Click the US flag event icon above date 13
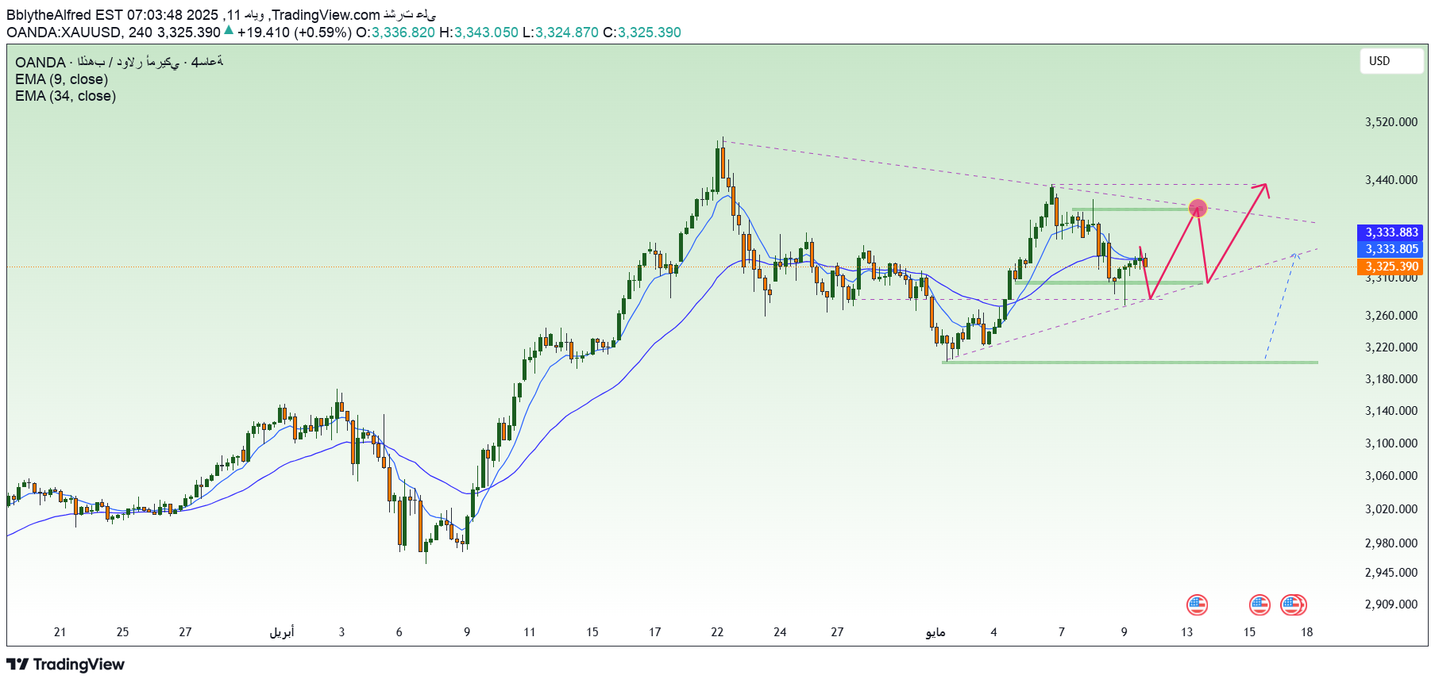Viewport: 1435px width, 683px height. pyautogui.click(x=1197, y=605)
